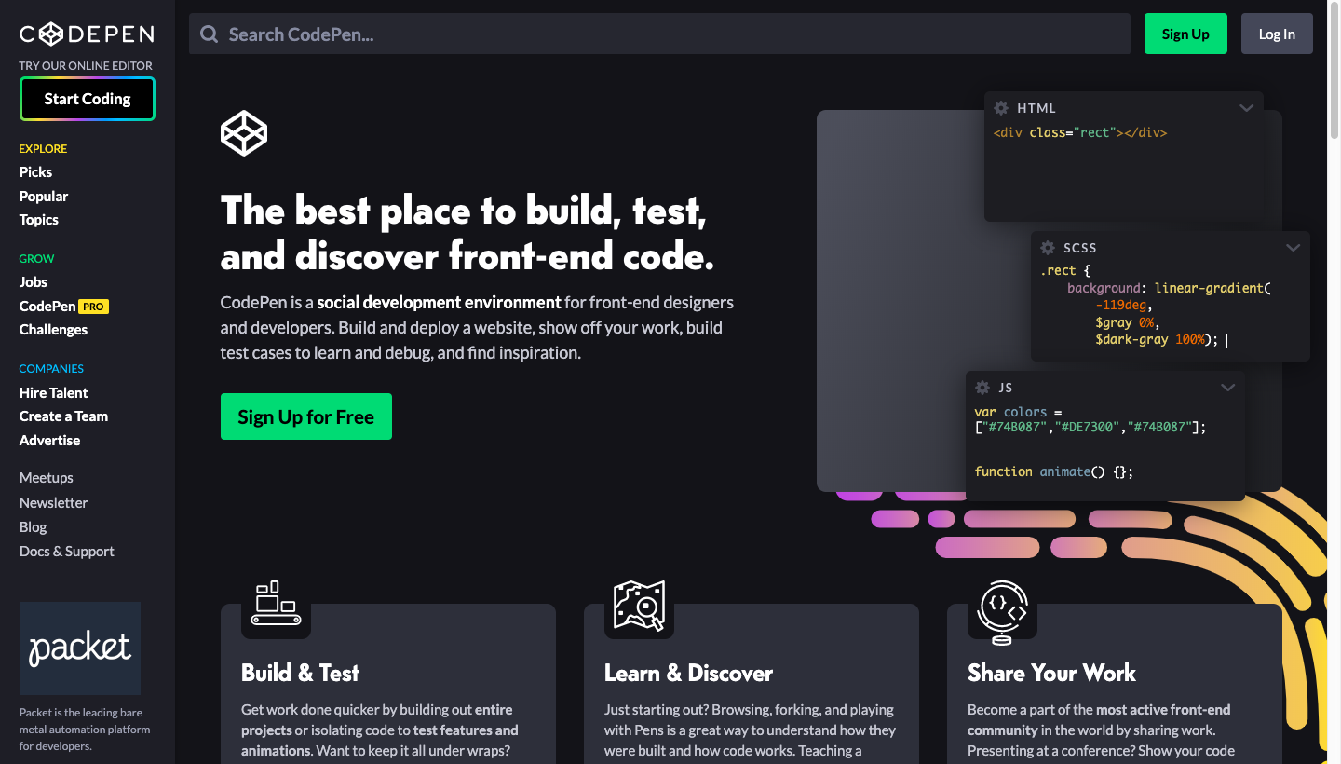Open Challenges in the sidebar

tap(53, 330)
